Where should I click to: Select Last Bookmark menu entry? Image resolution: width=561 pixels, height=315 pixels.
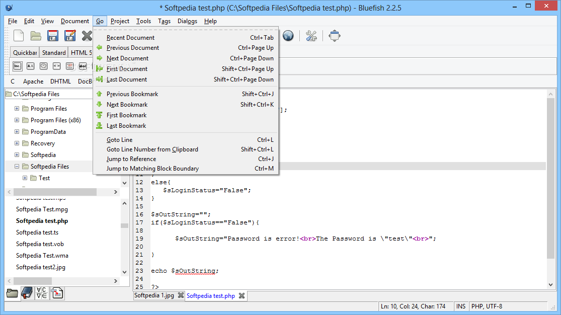[x=186, y=126]
